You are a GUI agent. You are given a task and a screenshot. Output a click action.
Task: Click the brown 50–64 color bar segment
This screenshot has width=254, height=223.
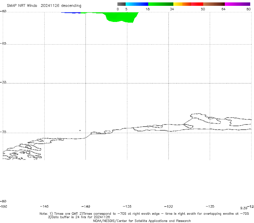[x=214, y=4]
